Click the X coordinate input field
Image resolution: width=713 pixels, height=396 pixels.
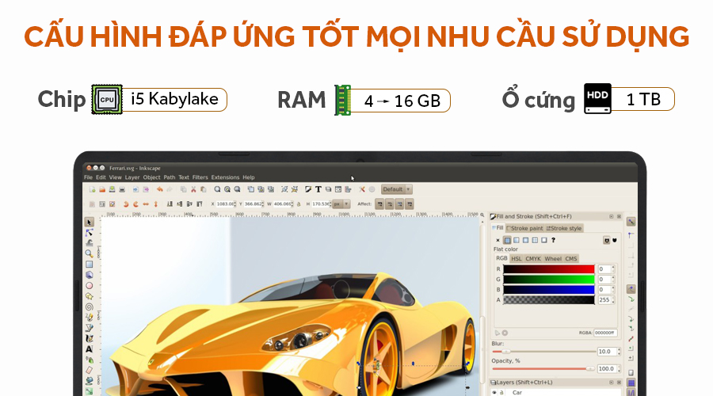(x=226, y=204)
